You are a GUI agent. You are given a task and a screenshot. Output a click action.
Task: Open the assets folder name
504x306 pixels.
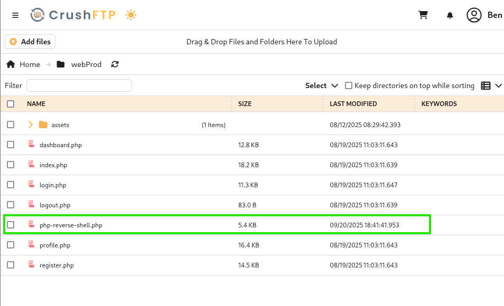pyautogui.click(x=60, y=125)
